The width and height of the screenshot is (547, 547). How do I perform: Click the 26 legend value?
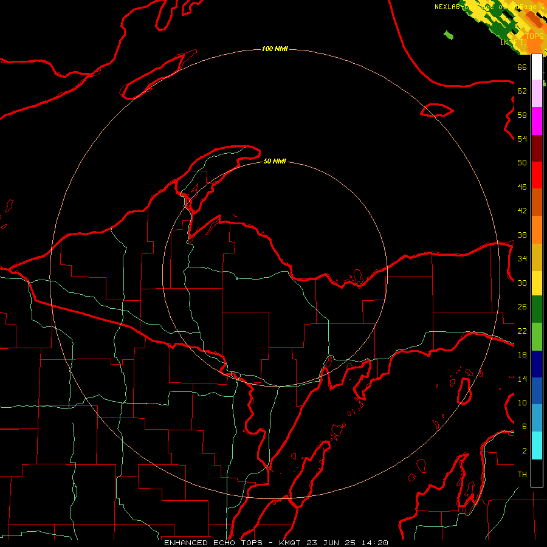(x=522, y=307)
